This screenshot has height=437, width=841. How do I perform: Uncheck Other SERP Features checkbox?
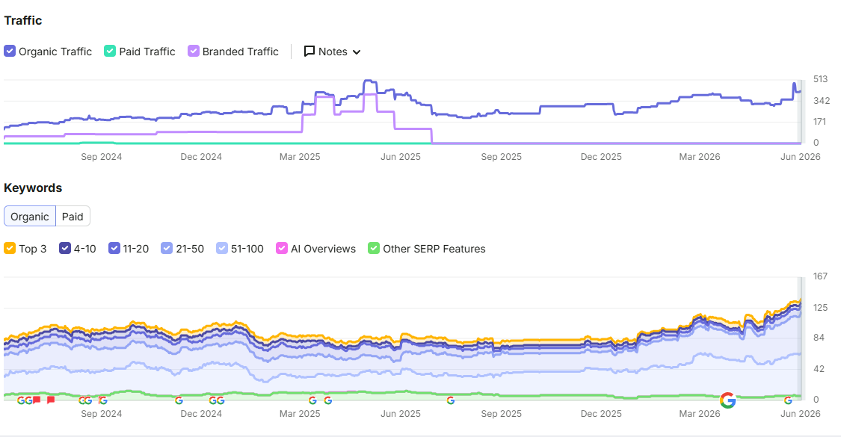tap(374, 248)
